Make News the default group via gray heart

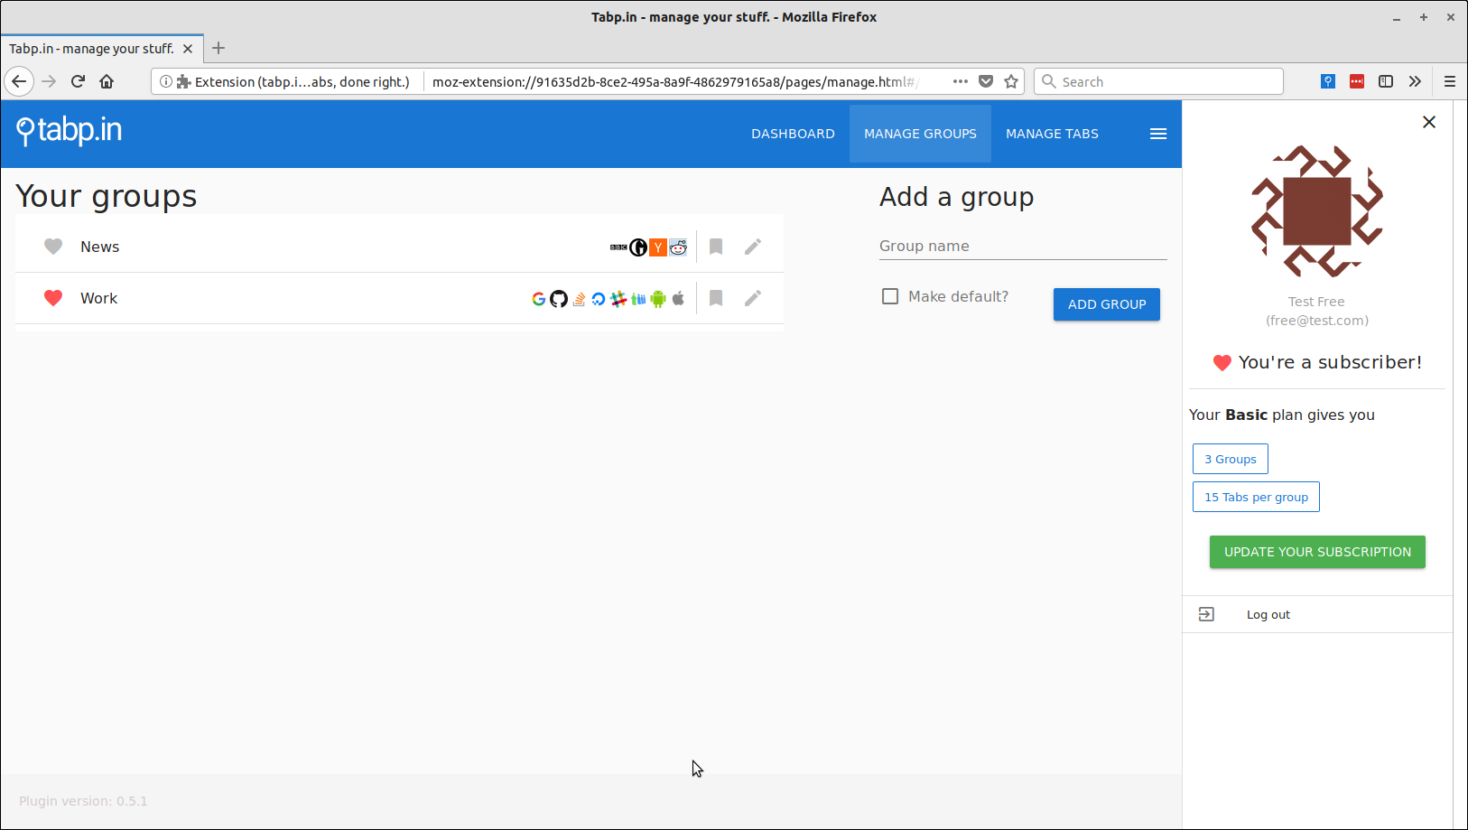[53, 247]
